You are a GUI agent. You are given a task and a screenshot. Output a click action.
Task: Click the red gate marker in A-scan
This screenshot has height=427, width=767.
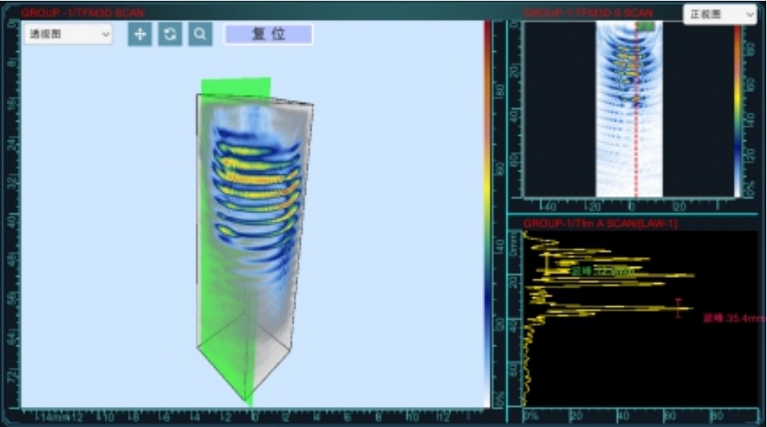[x=678, y=308]
